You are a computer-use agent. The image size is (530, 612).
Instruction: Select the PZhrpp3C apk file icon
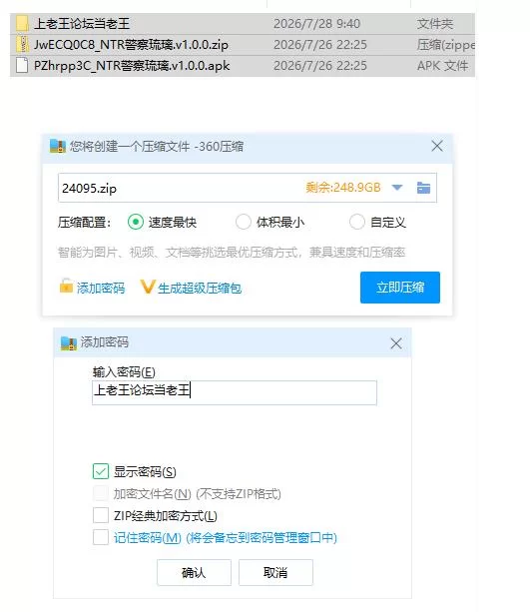[x=22, y=66]
